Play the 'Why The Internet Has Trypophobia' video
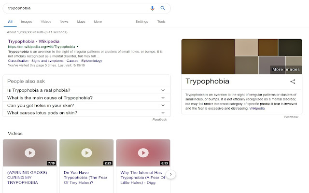309x193 pixels. (143, 152)
